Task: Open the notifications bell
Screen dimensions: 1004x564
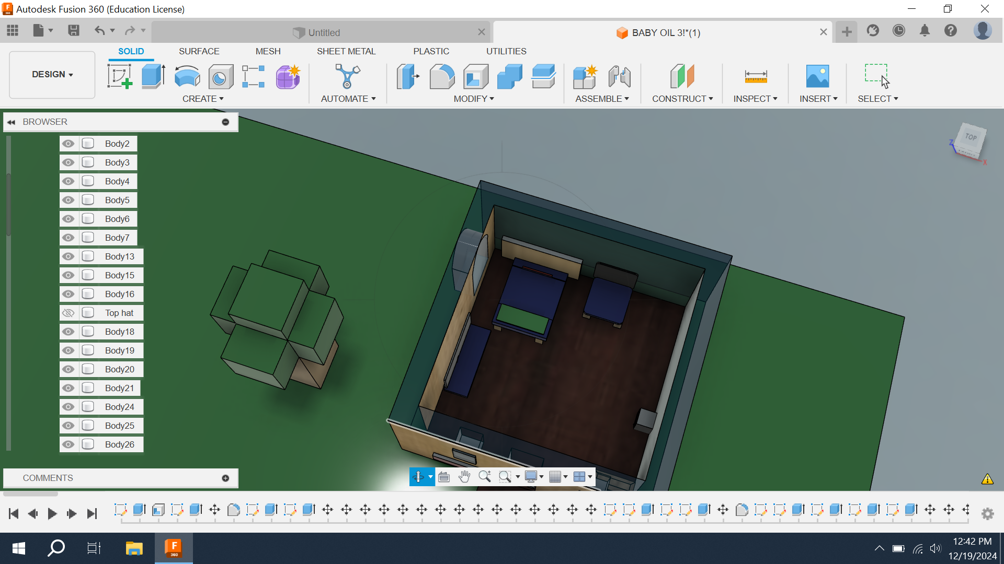Action: tap(925, 31)
